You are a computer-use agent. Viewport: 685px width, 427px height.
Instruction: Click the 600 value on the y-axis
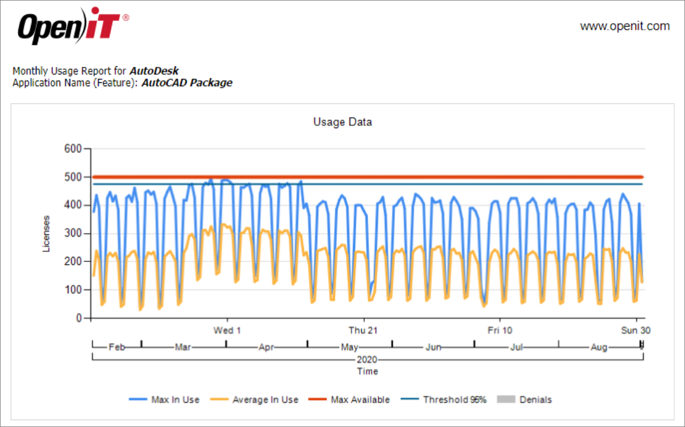[72, 149]
